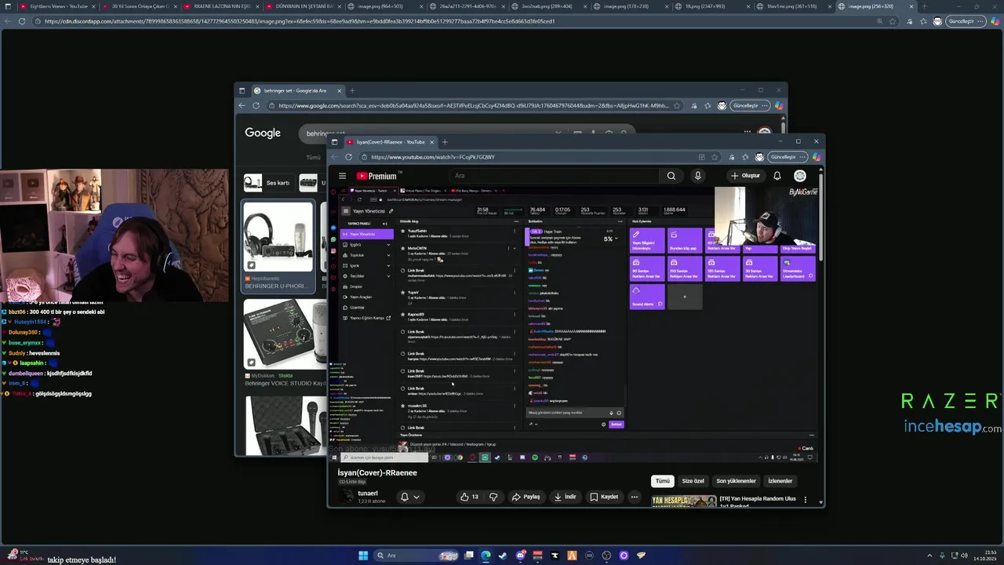This screenshot has width=1004, height=565.
Task: Click YouTube page scrollbar down arrow
Action: [x=820, y=502]
